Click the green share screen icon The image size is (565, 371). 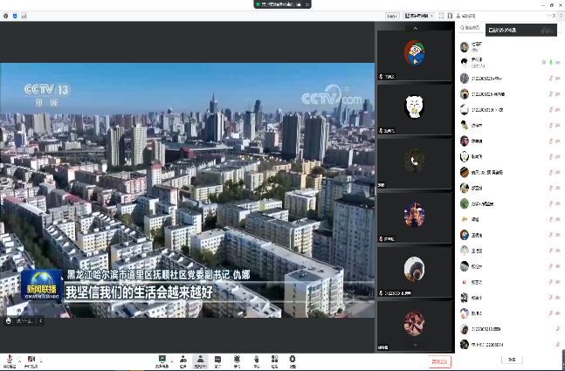(x=162, y=358)
